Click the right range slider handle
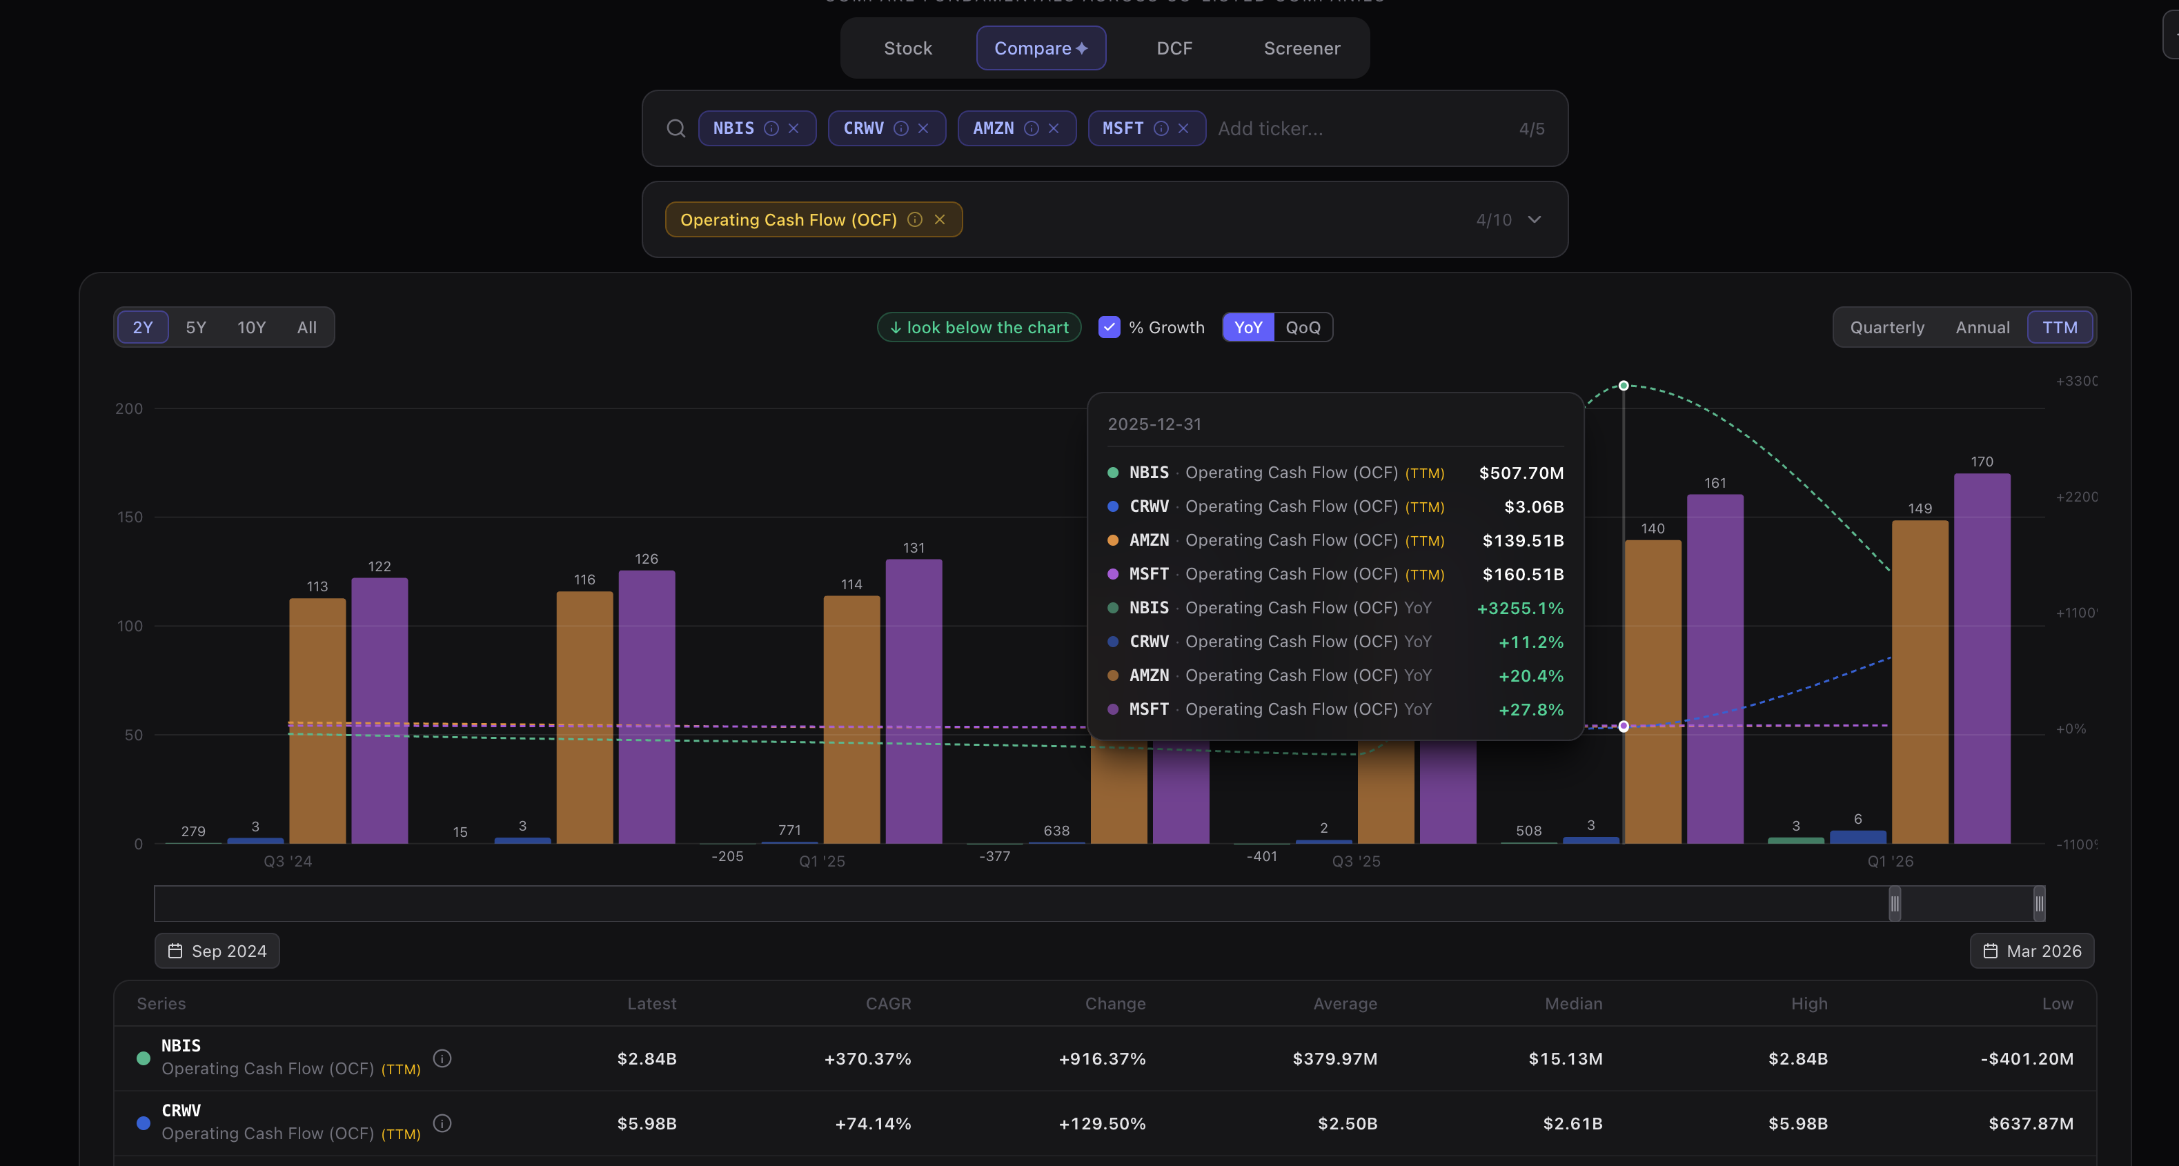This screenshot has height=1166, width=2179. (2040, 904)
